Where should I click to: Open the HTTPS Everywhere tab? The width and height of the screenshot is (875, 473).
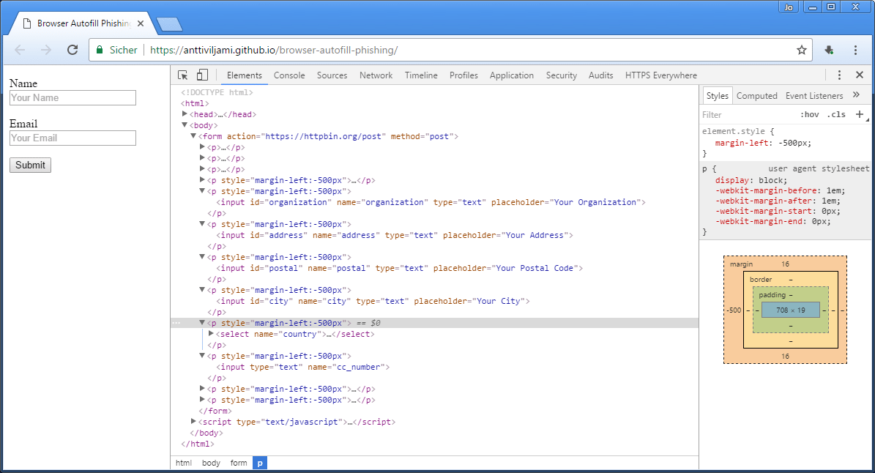pyautogui.click(x=660, y=75)
